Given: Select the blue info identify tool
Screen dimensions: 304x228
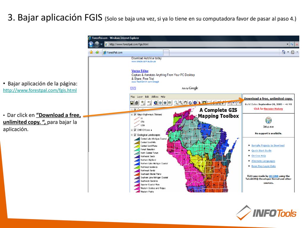Looking at the screenshot, I should tap(195, 102).
